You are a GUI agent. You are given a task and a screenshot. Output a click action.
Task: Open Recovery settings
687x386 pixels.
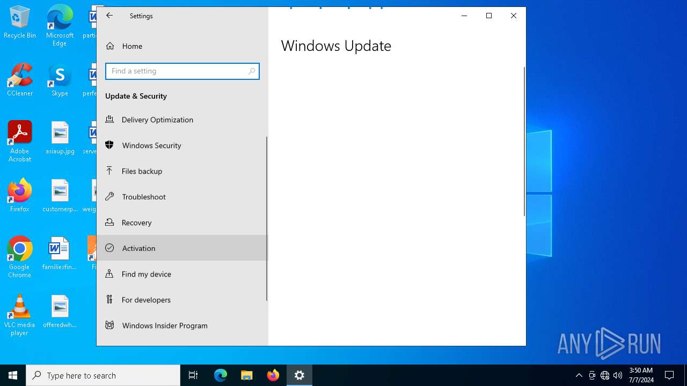click(x=182, y=222)
